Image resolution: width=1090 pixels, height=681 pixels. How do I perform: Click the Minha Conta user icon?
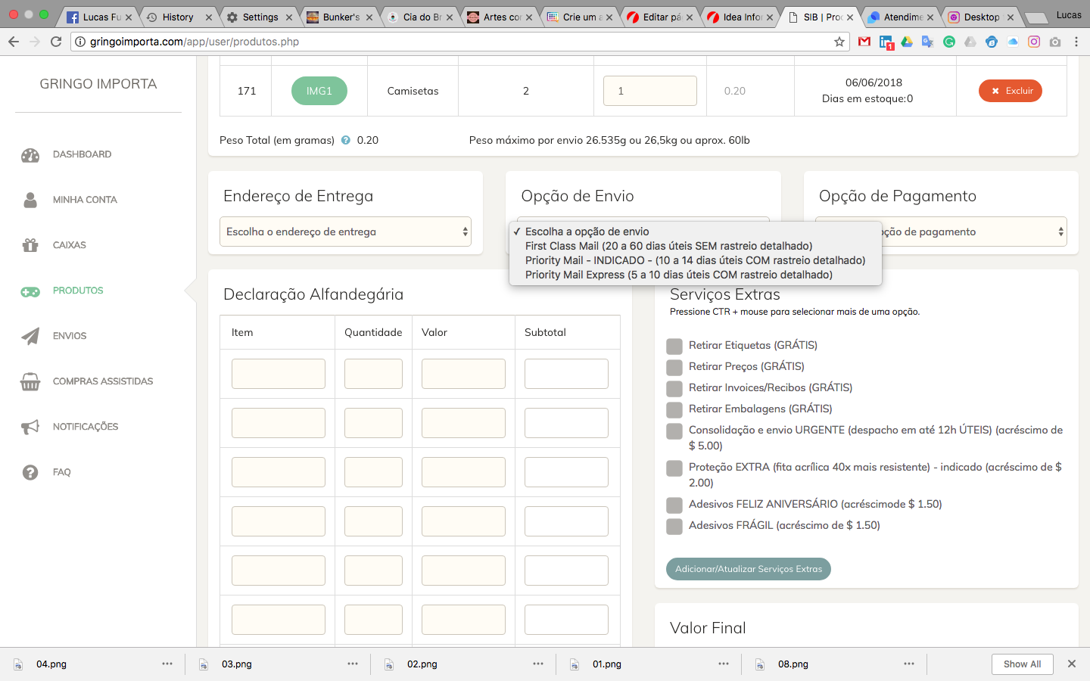click(30, 200)
